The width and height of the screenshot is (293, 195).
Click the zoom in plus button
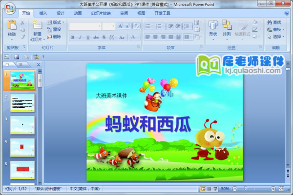point(273,189)
